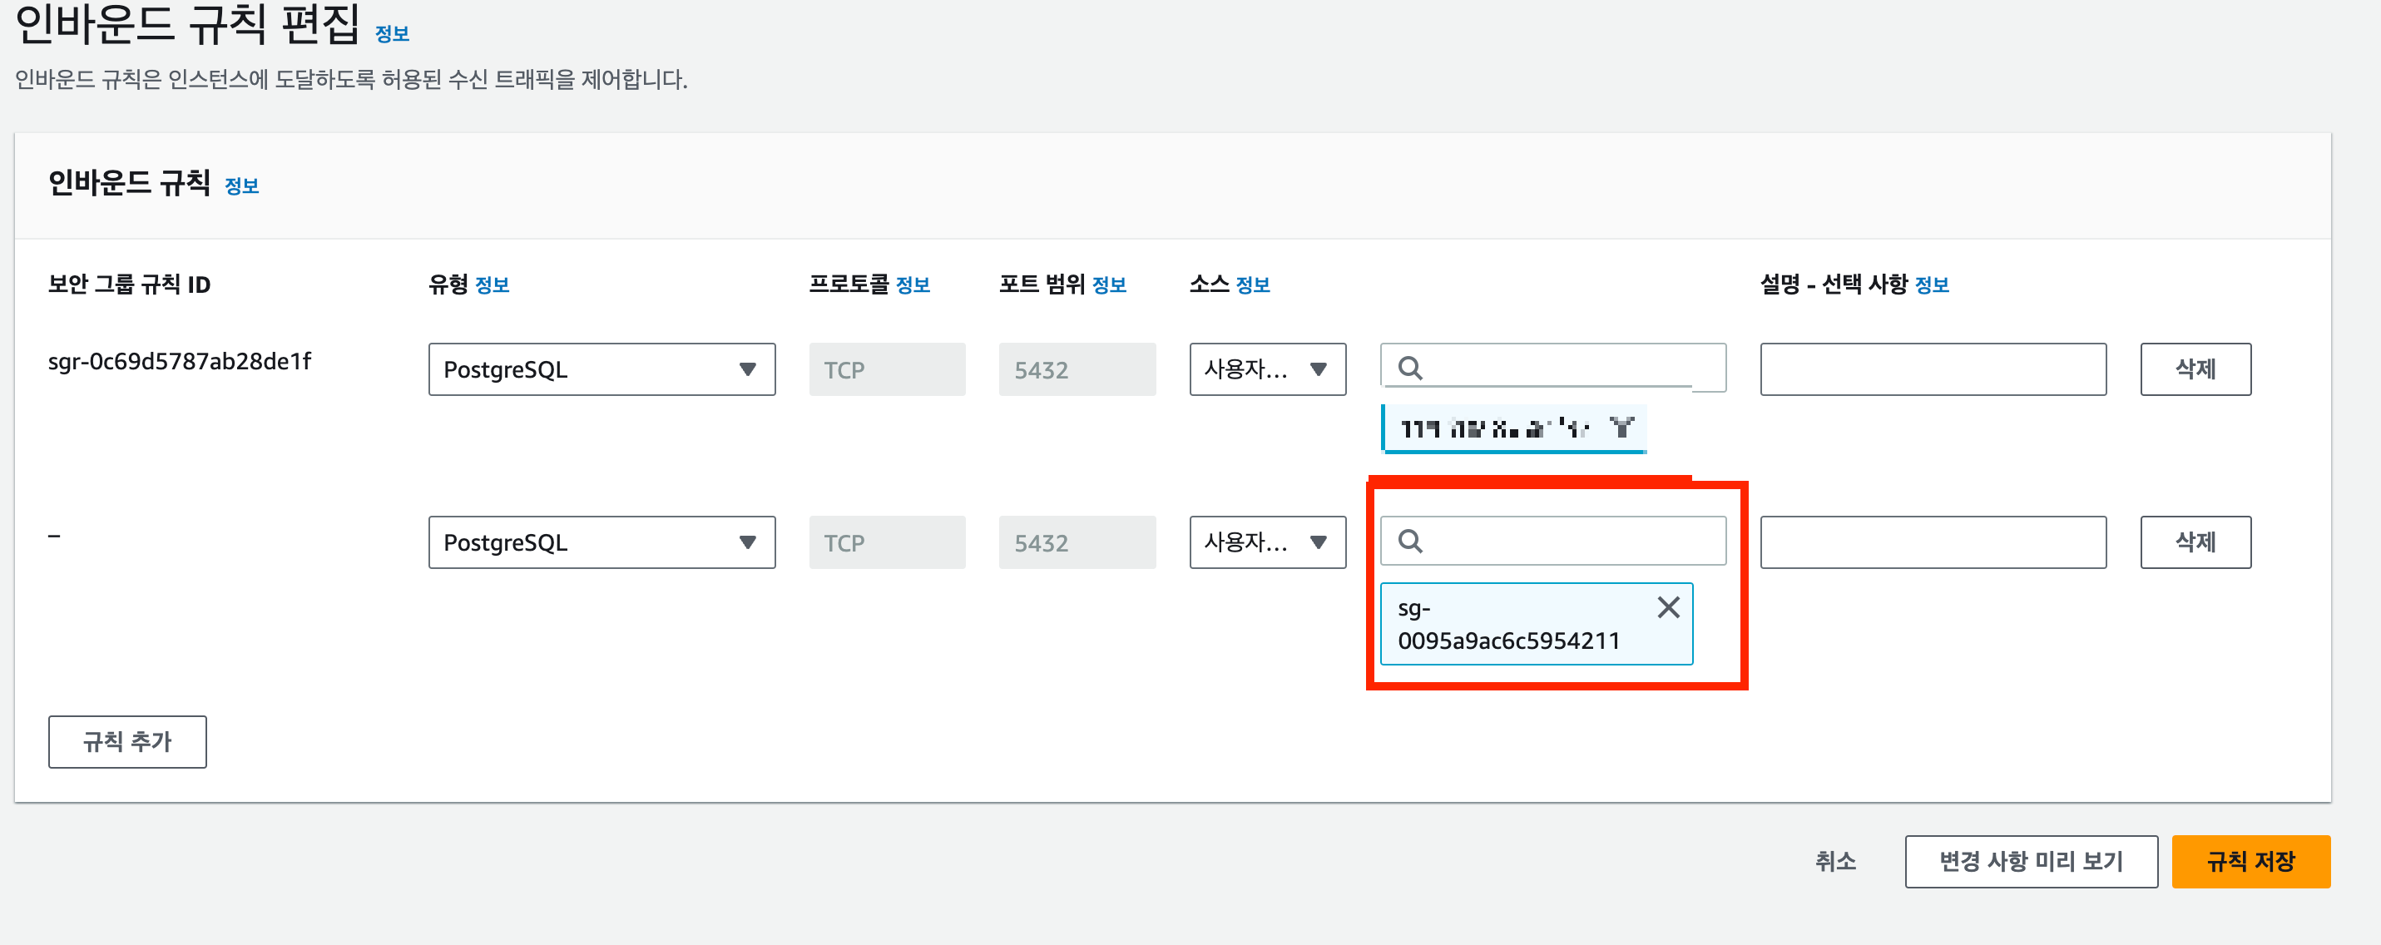Open 정보 link beside 포트 범위 header
Screen dimensions: 2381x945
(x=1108, y=284)
